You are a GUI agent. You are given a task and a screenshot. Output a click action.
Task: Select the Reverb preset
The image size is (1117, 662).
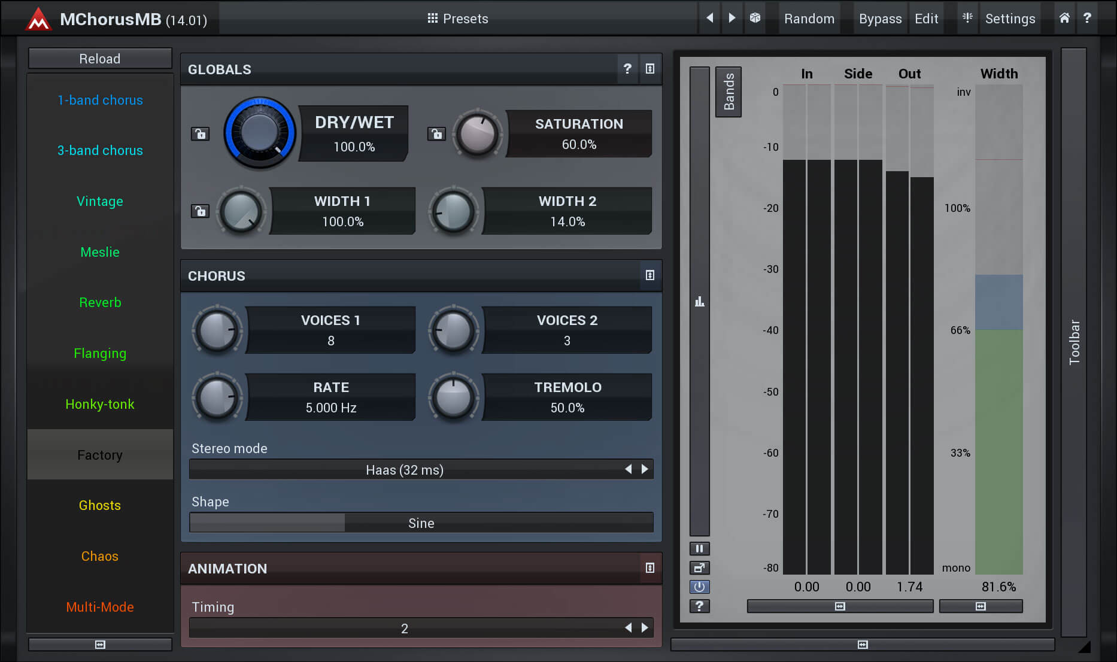pos(100,302)
